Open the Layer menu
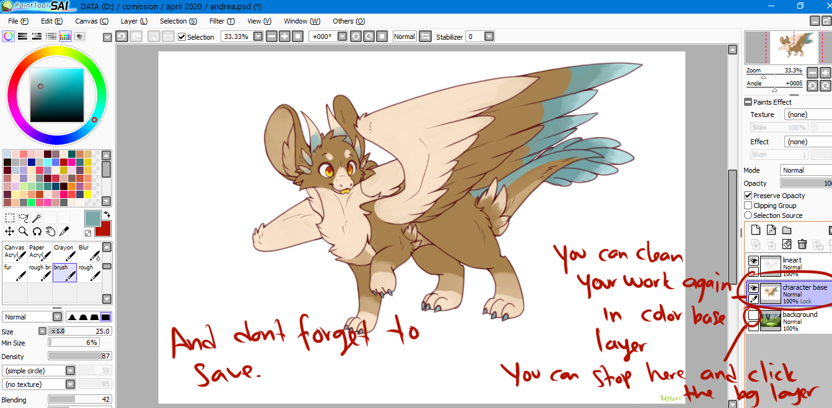 pos(134,21)
